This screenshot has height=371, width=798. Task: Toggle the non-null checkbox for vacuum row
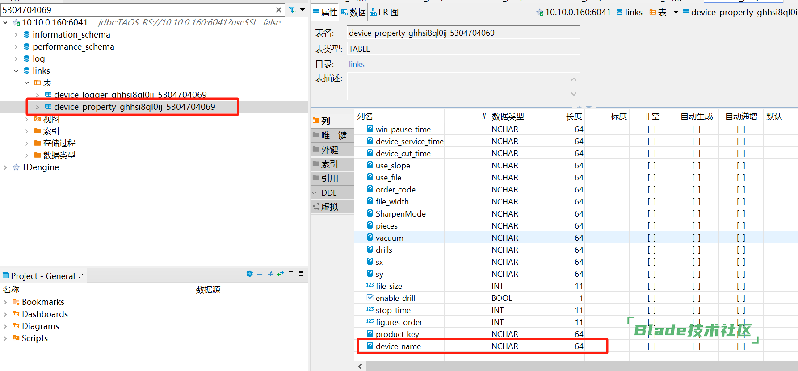[x=651, y=238]
